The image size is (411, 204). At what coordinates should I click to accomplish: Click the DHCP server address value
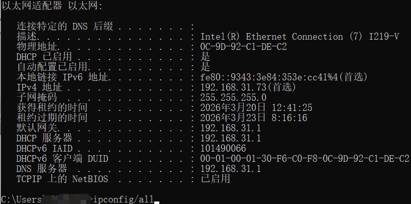tap(230, 138)
